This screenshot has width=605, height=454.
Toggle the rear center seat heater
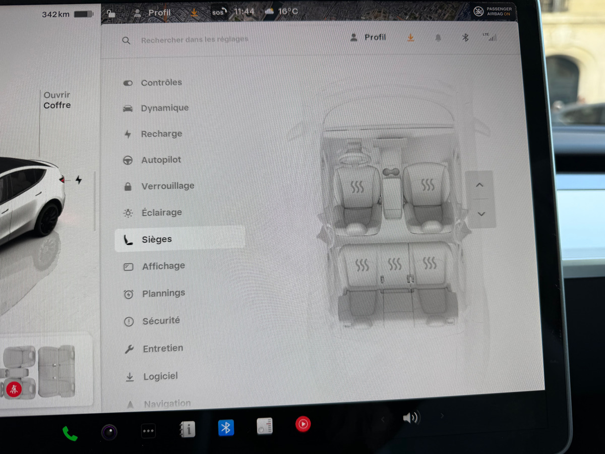click(395, 264)
